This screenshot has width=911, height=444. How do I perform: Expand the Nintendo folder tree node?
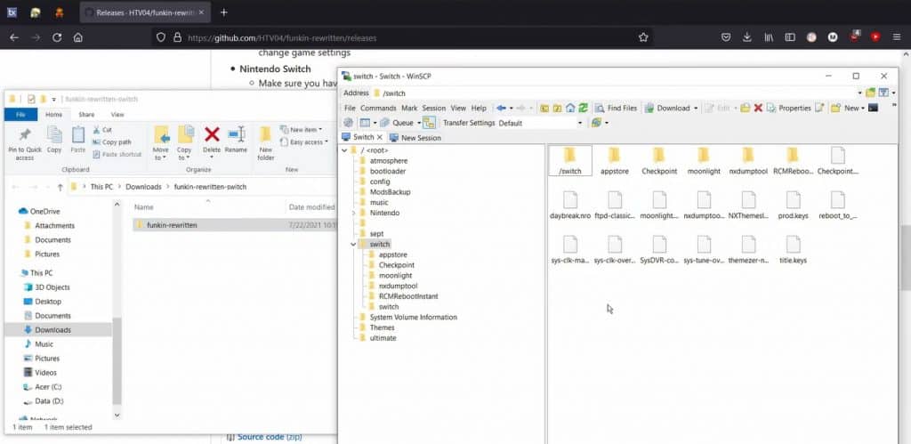point(355,214)
